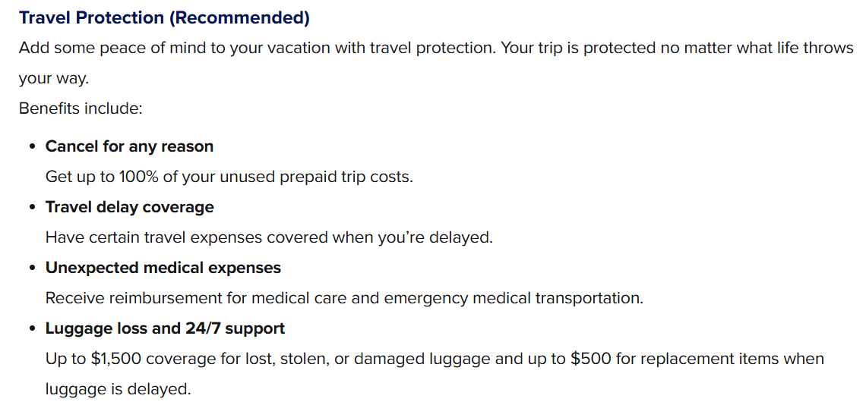Image resolution: width=866 pixels, height=405 pixels.
Task: Click the bullet before 'Cancel for any reason'
Action: (32, 146)
